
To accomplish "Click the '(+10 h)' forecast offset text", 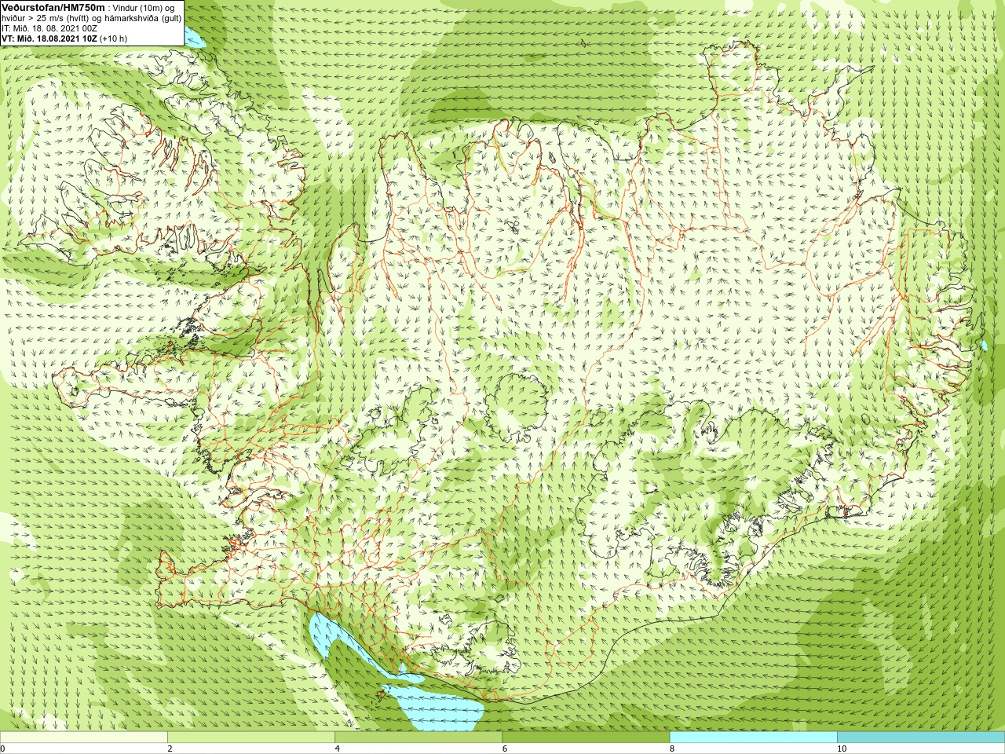I will click(x=114, y=38).
